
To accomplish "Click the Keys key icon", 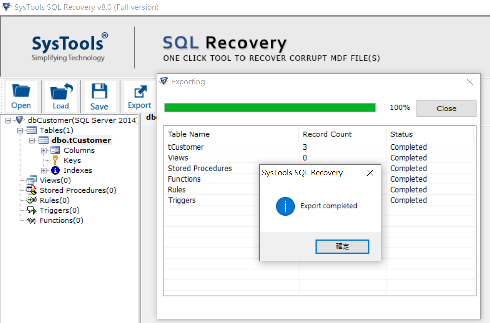I will [x=55, y=160].
